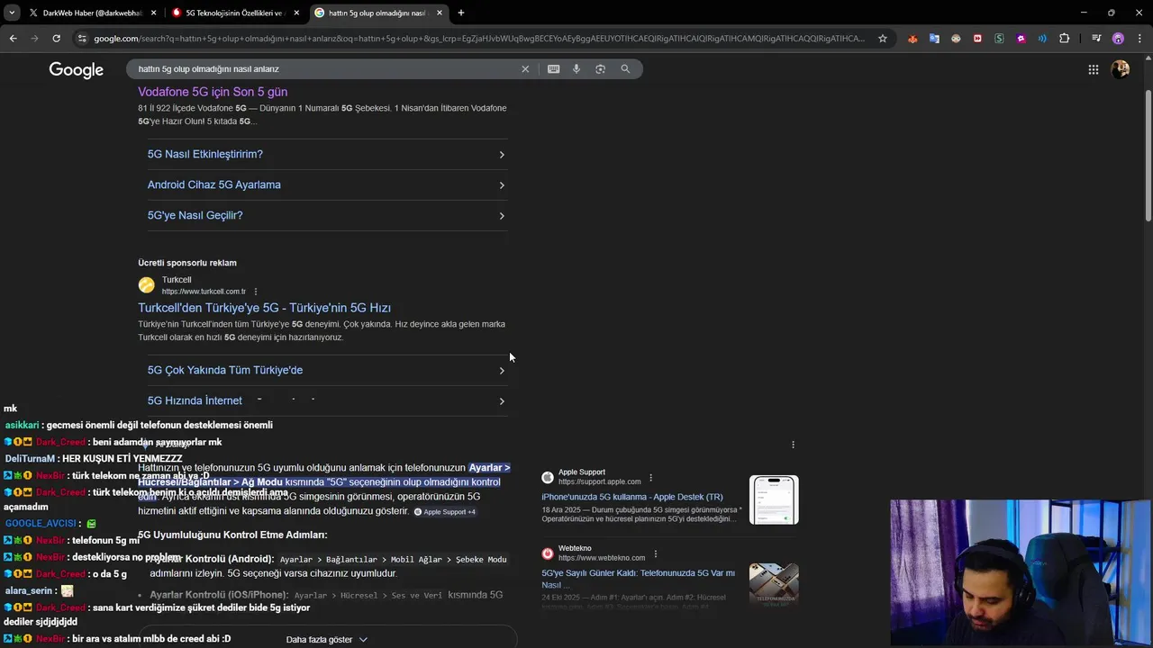Screen dimensions: 1153x648
Task: Open 5G'ye Sayılı Günler Kaldı Webtekno link
Action: click(638, 579)
